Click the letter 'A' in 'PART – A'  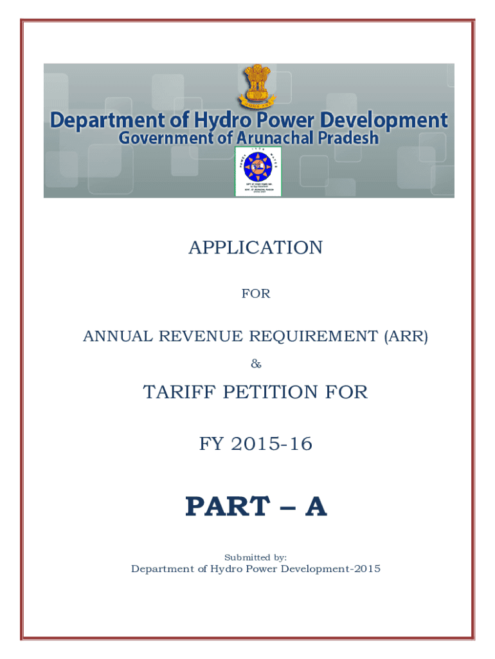tap(316, 507)
